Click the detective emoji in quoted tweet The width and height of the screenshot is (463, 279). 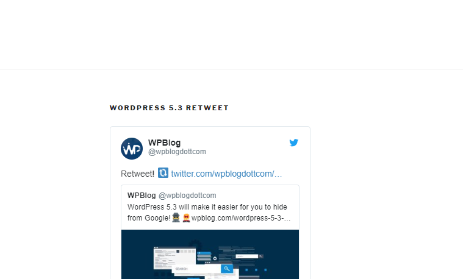176,217
